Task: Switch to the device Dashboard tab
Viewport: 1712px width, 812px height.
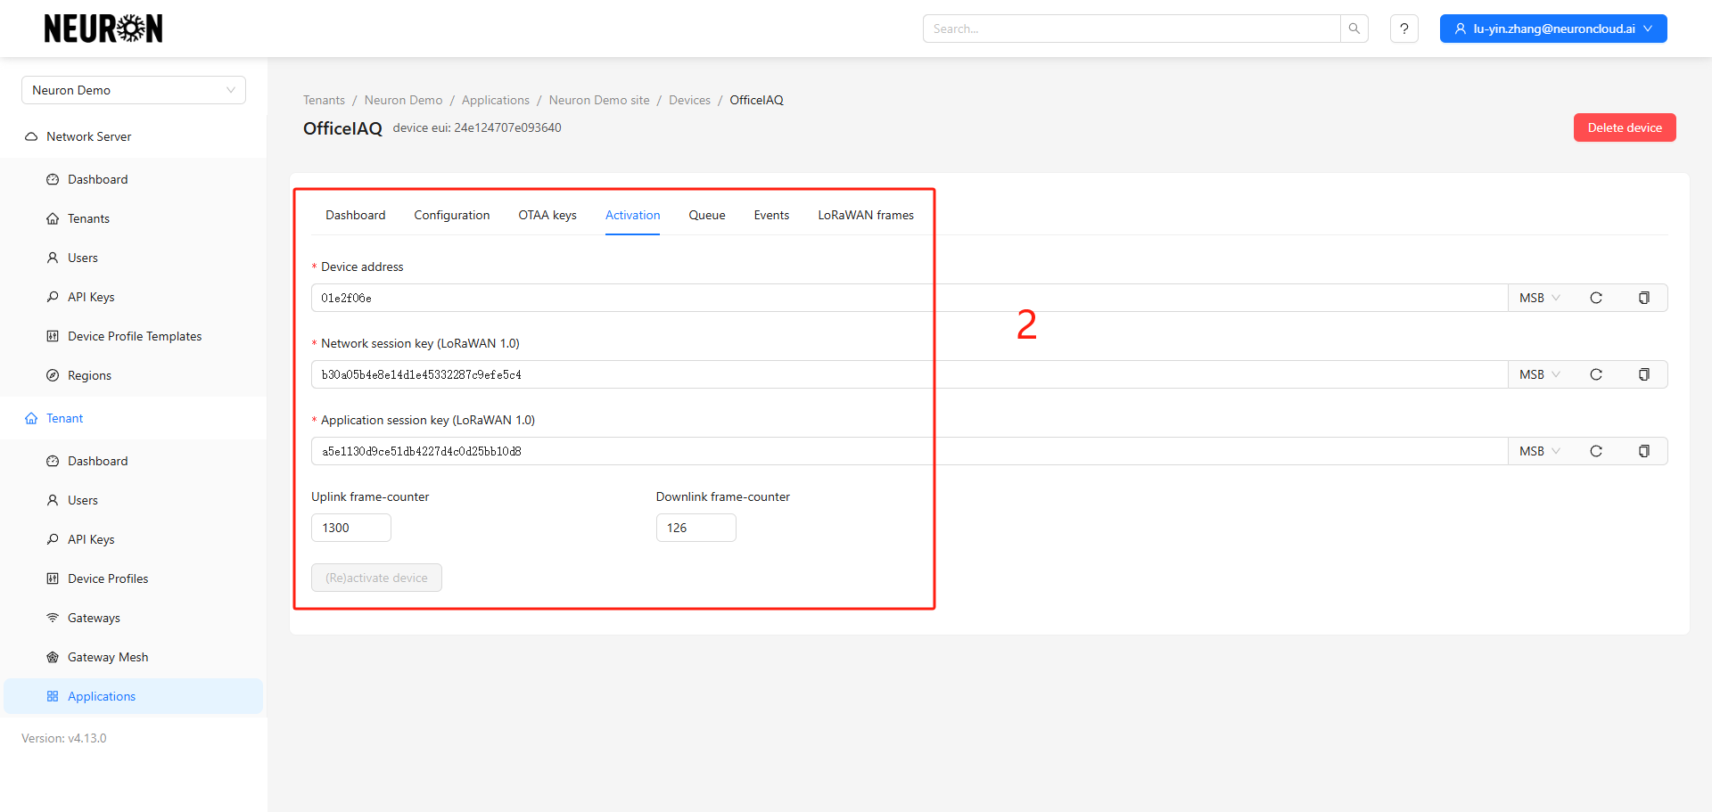Action: click(356, 215)
